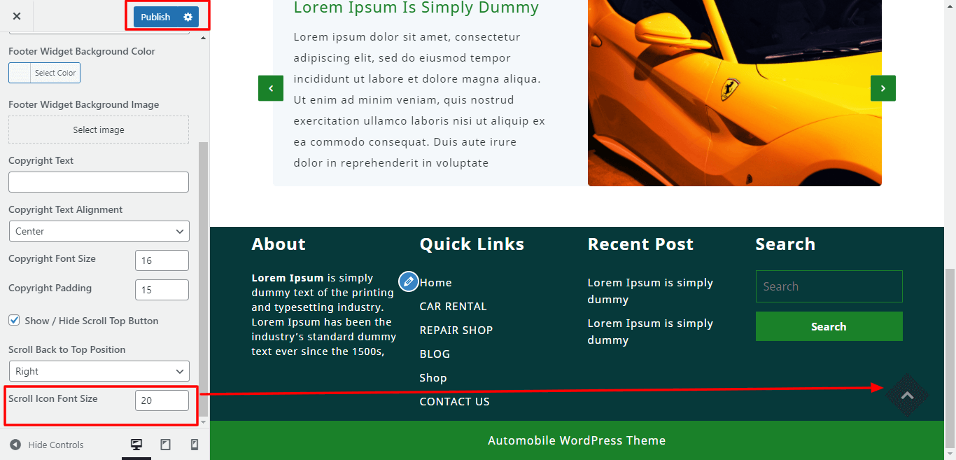
Task: Switch to desktop preview device
Action: click(x=136, y=445)
